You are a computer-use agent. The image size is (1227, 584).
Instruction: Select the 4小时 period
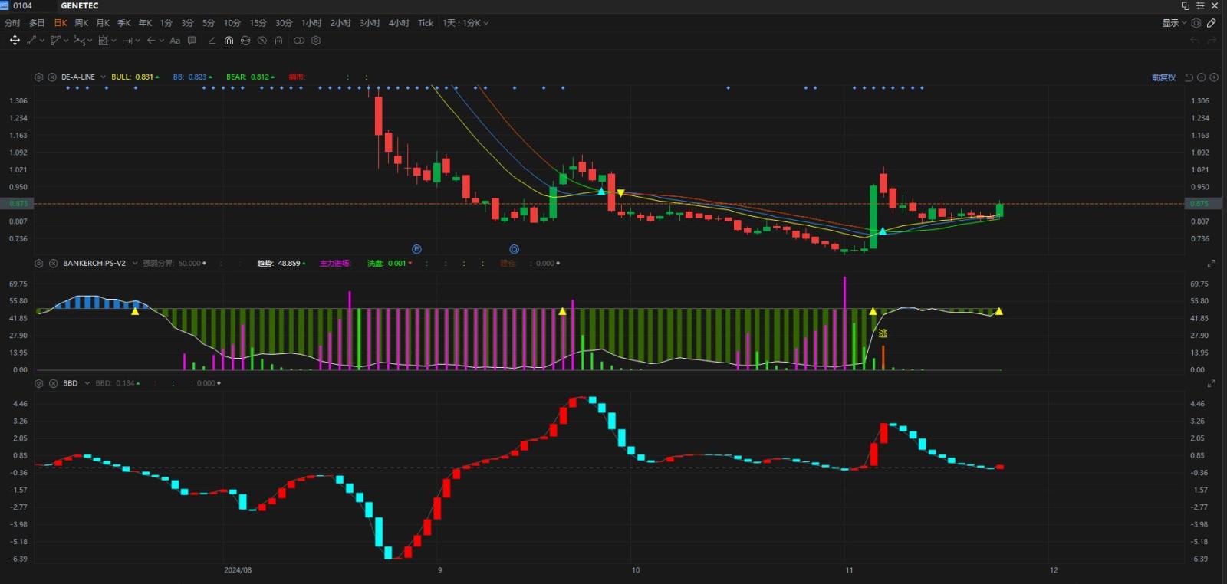coord(399,23)
